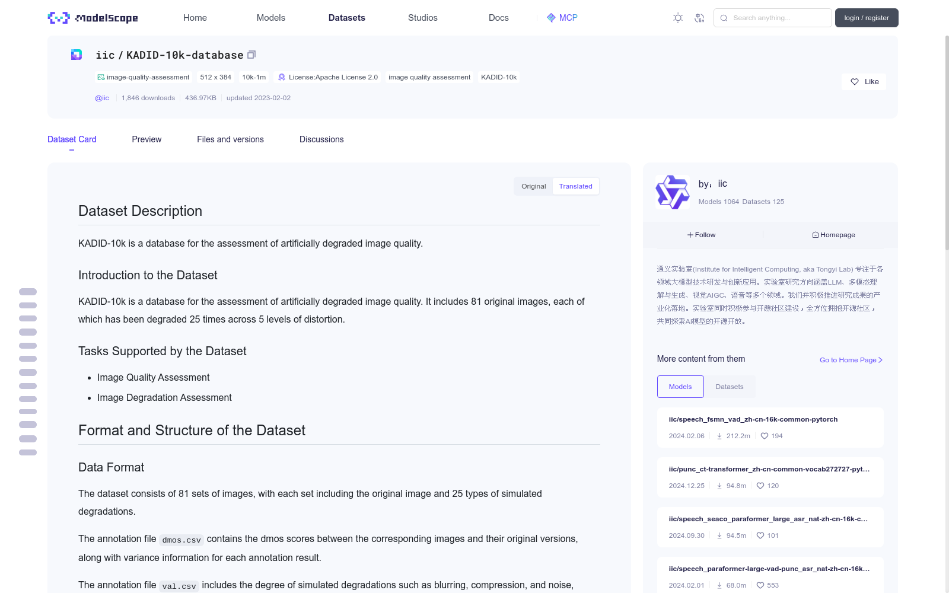949x593 pixels.
Task: Switch to the Discussions tab
Action: (x=321, y=139)
